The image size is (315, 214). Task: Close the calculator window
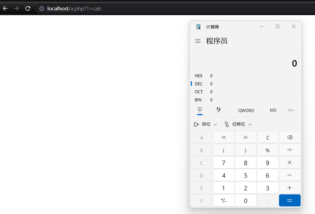coord(294,26)
